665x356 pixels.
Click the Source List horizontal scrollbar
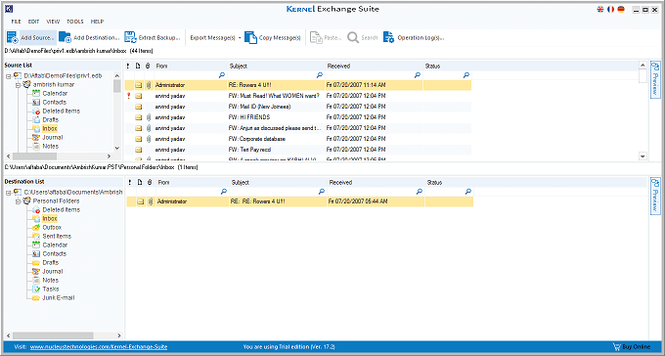coord(61,156)
